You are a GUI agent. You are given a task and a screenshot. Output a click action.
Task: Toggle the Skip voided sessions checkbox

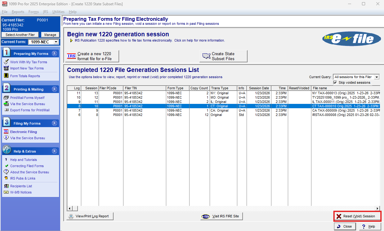tap(335, 83)
